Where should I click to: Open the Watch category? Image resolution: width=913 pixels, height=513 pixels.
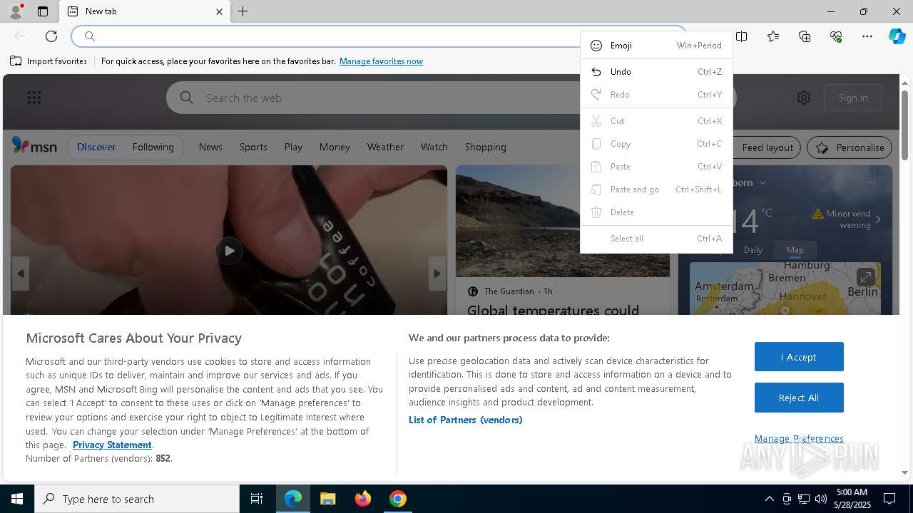coord(434,147)
